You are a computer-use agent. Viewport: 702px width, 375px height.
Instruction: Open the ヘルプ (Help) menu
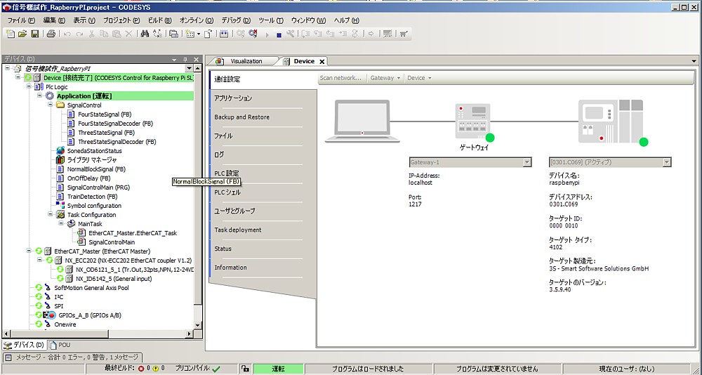[347, 20]
